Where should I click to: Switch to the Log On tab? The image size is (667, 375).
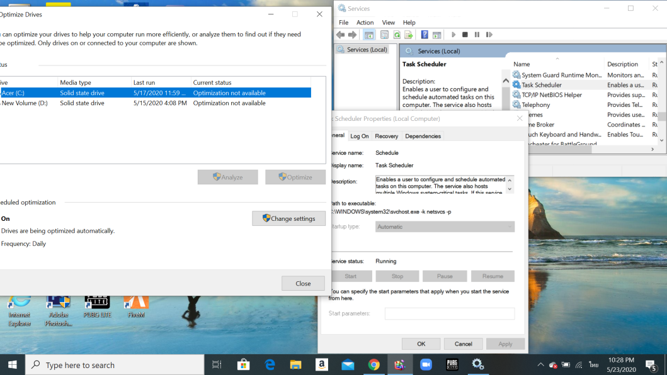(360, 136)
